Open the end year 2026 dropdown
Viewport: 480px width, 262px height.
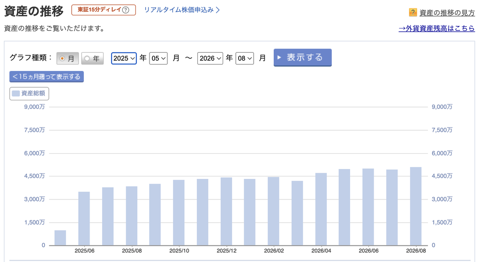(x=210, y=58)
